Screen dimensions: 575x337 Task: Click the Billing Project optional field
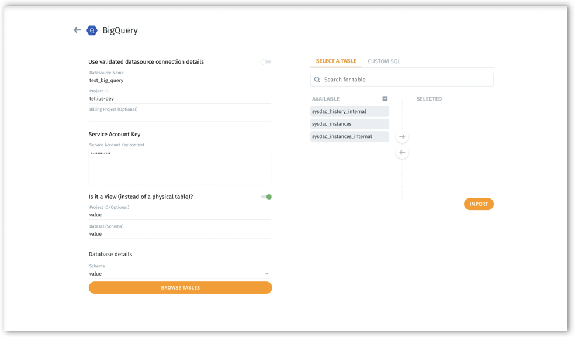tap(179, 116)
